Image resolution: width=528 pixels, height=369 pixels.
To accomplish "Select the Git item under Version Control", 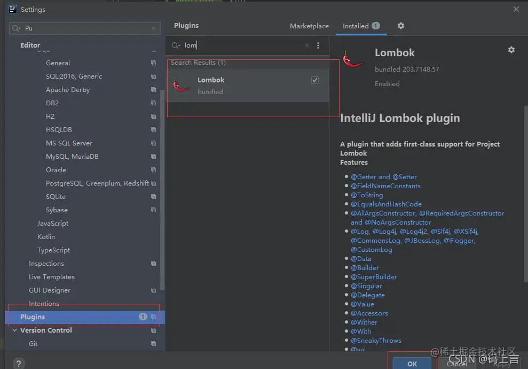I will [x=33, y=344].
